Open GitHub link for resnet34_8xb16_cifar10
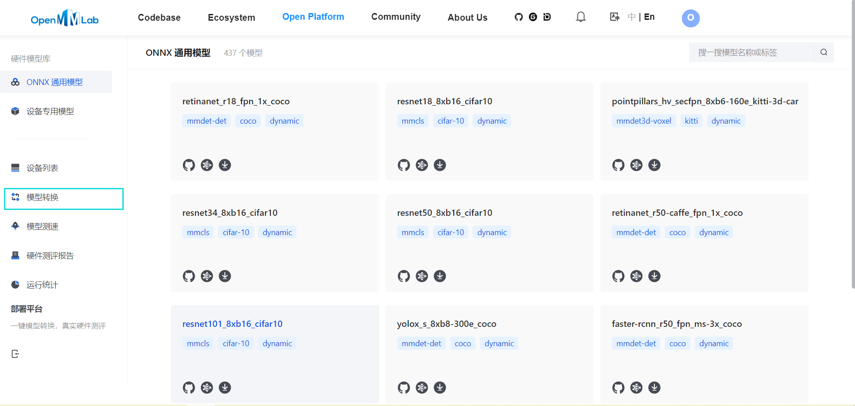855x406 pixels. point(189,276)
